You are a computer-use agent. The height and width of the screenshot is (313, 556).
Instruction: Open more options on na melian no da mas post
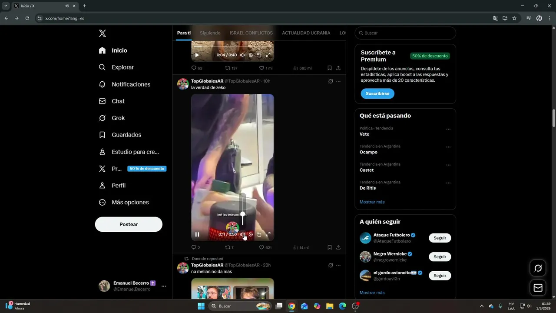[x=338, y=265]
